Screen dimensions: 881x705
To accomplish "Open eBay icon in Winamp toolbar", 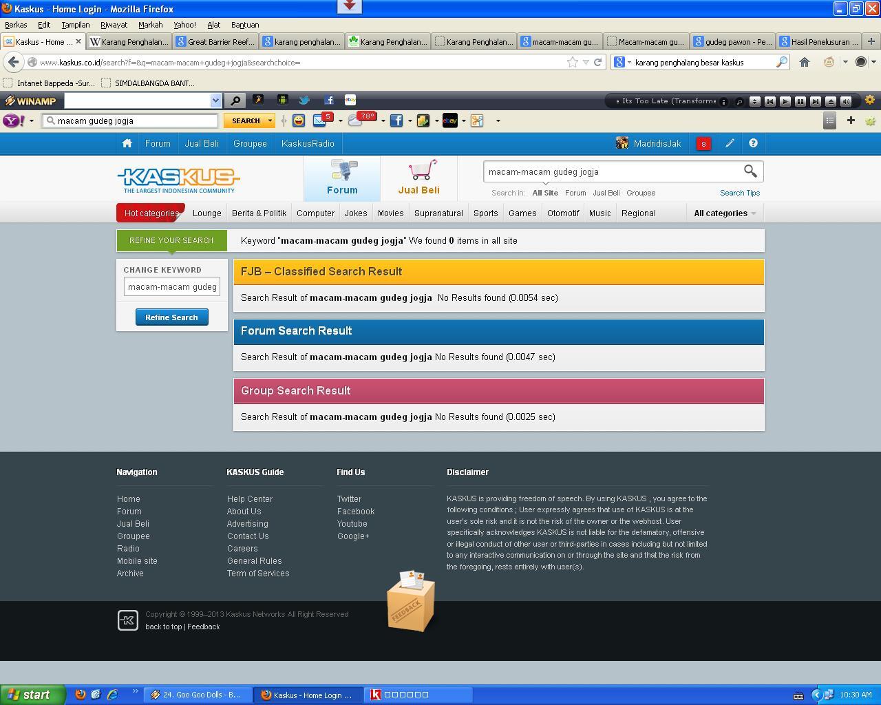I will click(x=350, y=101).
